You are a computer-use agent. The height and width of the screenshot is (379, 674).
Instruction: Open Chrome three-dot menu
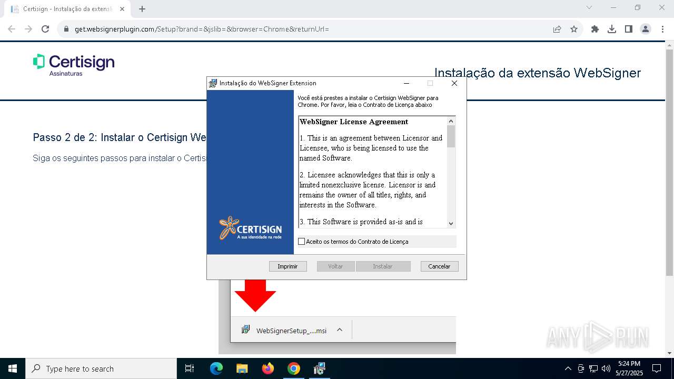pos(662,29)
